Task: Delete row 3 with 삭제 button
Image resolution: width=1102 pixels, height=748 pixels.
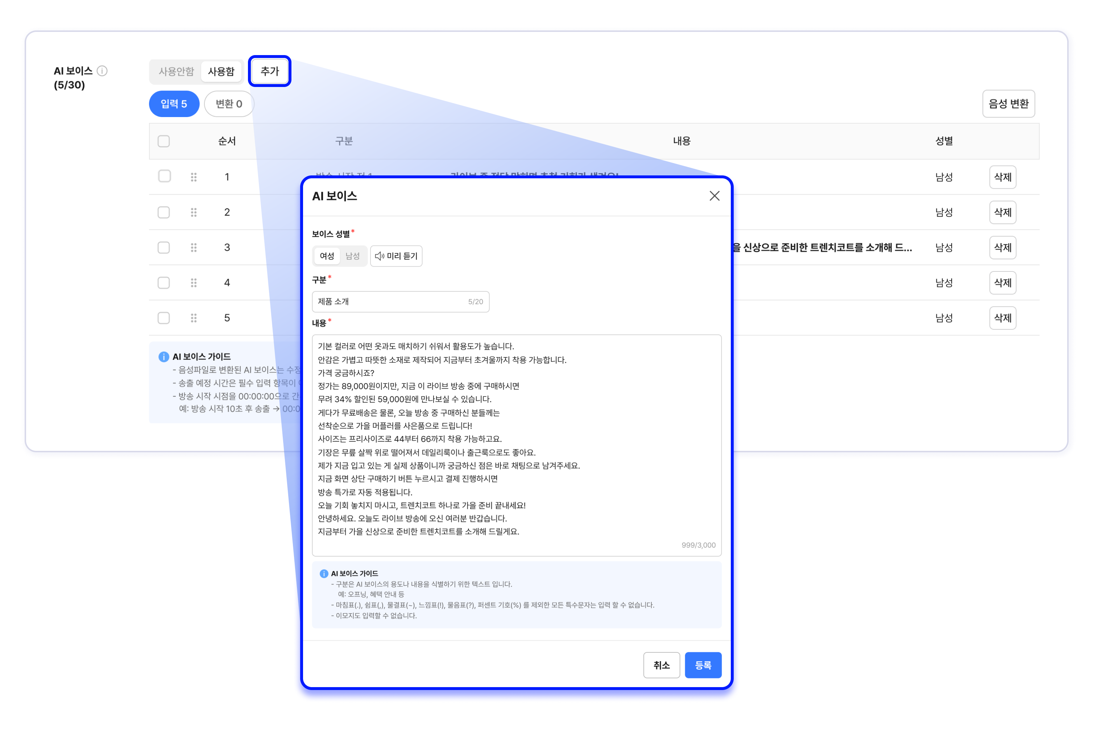Action: (x=1002, y=248)
